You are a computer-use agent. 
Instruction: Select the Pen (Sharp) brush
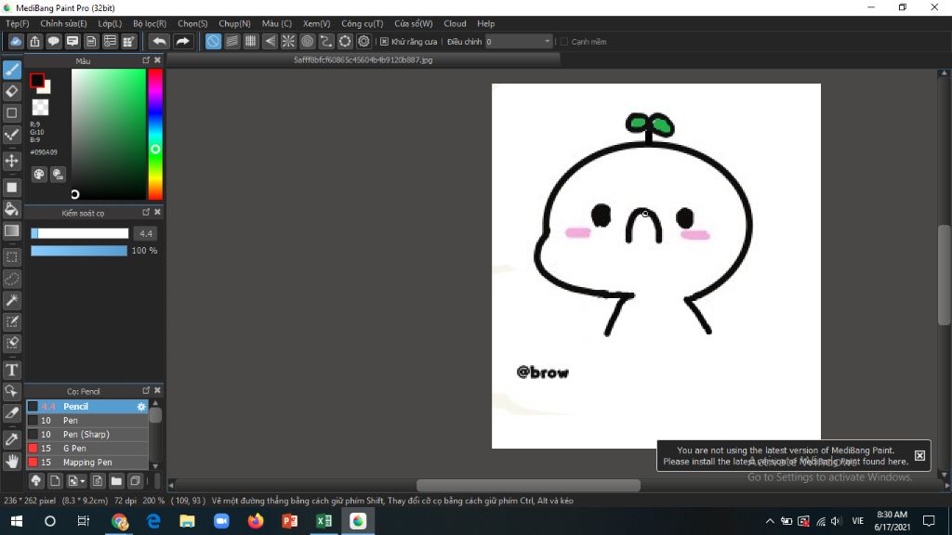click(x=87, y=435)
